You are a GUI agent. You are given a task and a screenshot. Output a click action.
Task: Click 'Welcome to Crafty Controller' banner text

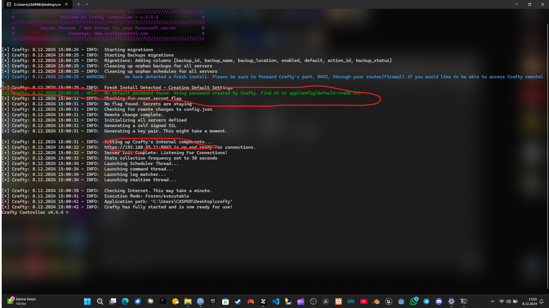(x=110, y=17)
